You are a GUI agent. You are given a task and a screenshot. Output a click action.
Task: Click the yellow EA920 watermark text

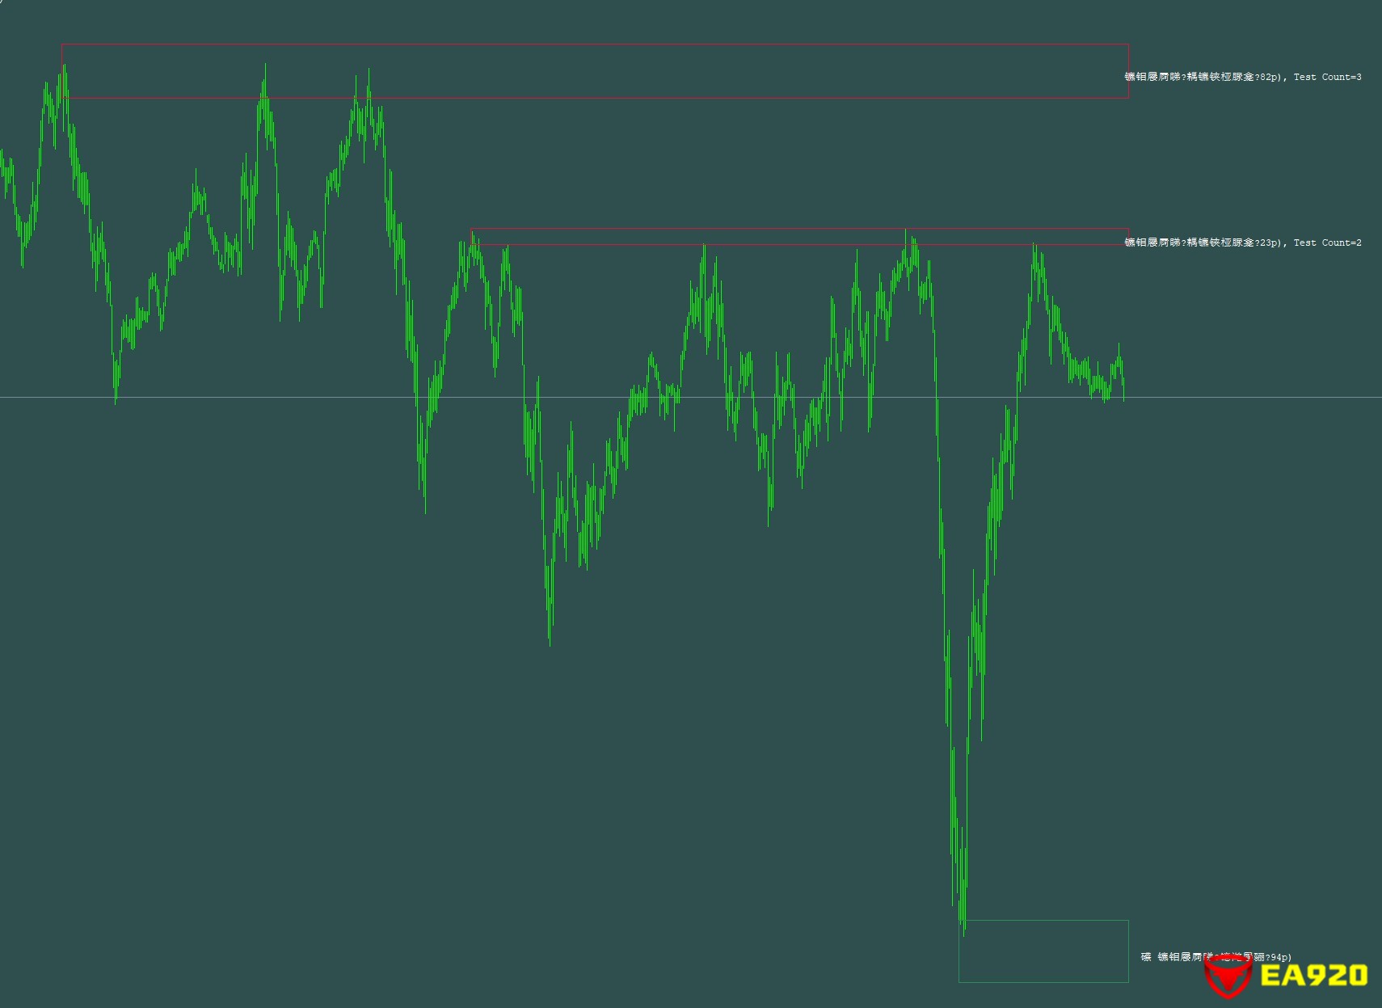pyautogui.click(x=1313, y=975)
